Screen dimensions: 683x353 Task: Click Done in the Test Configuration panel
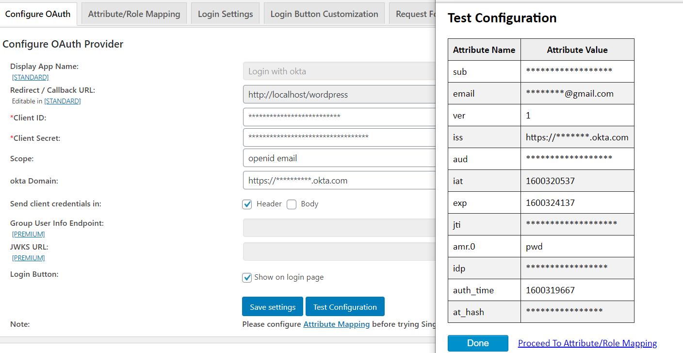(x=478, y=343)
